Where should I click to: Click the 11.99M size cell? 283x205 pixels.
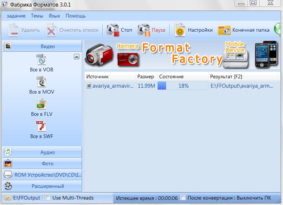pos(146,86)
